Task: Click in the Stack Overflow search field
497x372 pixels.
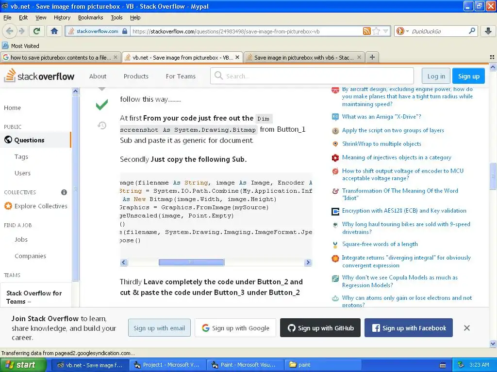Action: pyautogui.click(x=312, y=76)
